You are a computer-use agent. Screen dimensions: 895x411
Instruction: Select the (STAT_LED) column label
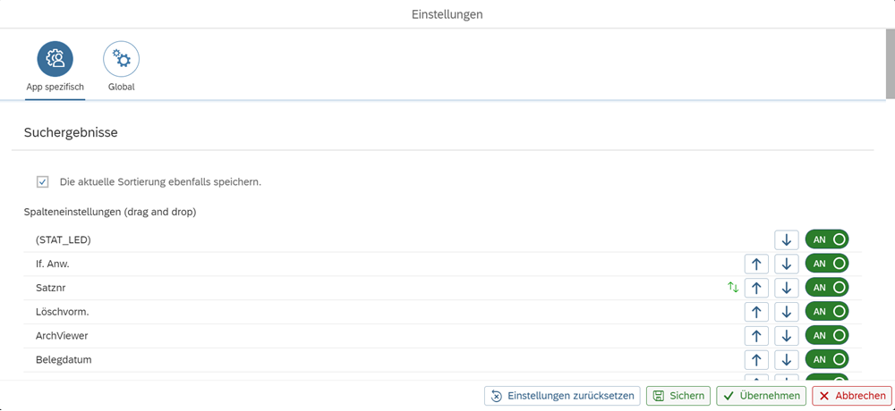64,240
